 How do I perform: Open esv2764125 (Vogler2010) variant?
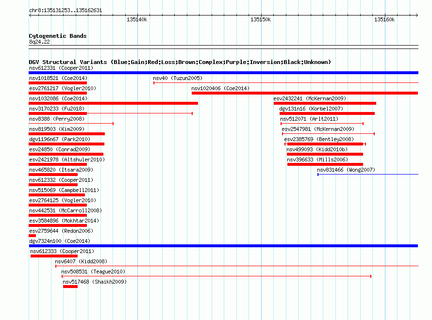point(63,200)
